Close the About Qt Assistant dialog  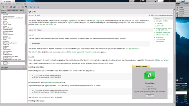pyautogui.click(x=150, y=96)
